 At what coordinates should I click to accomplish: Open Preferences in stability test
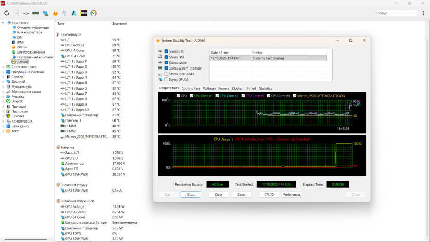[x=291, y=195]
